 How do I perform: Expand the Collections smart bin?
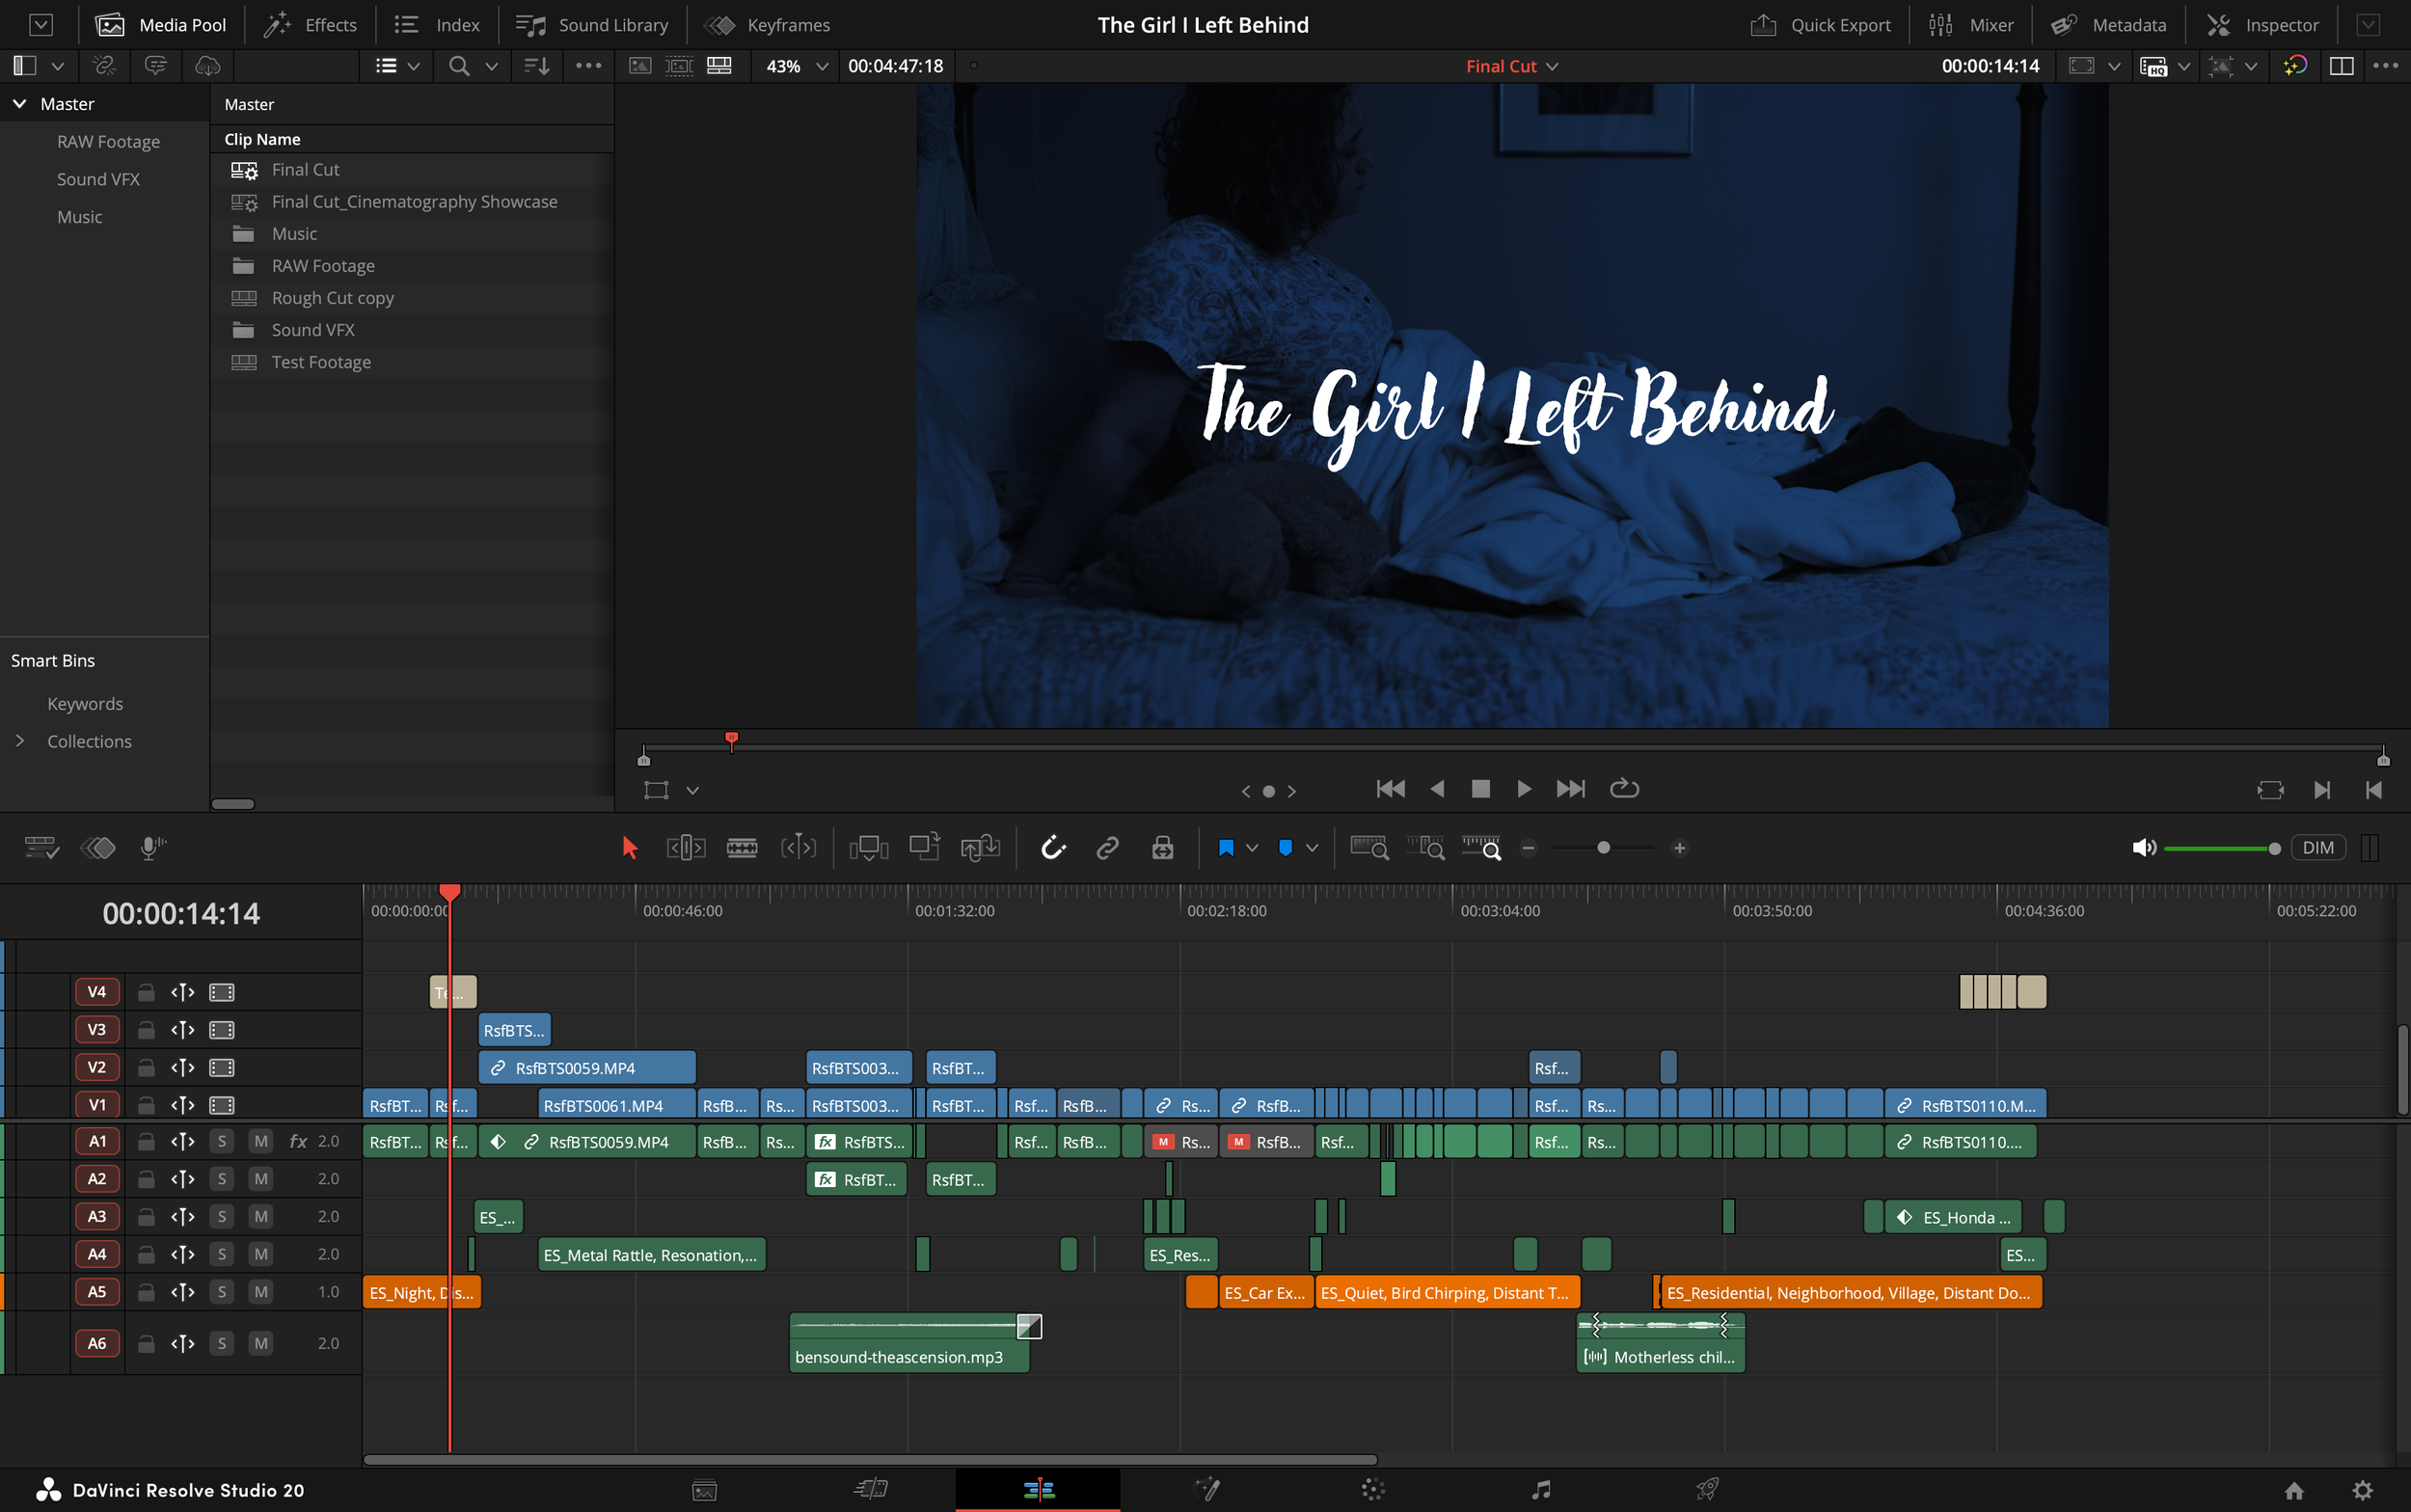click(x=19, y=741)
